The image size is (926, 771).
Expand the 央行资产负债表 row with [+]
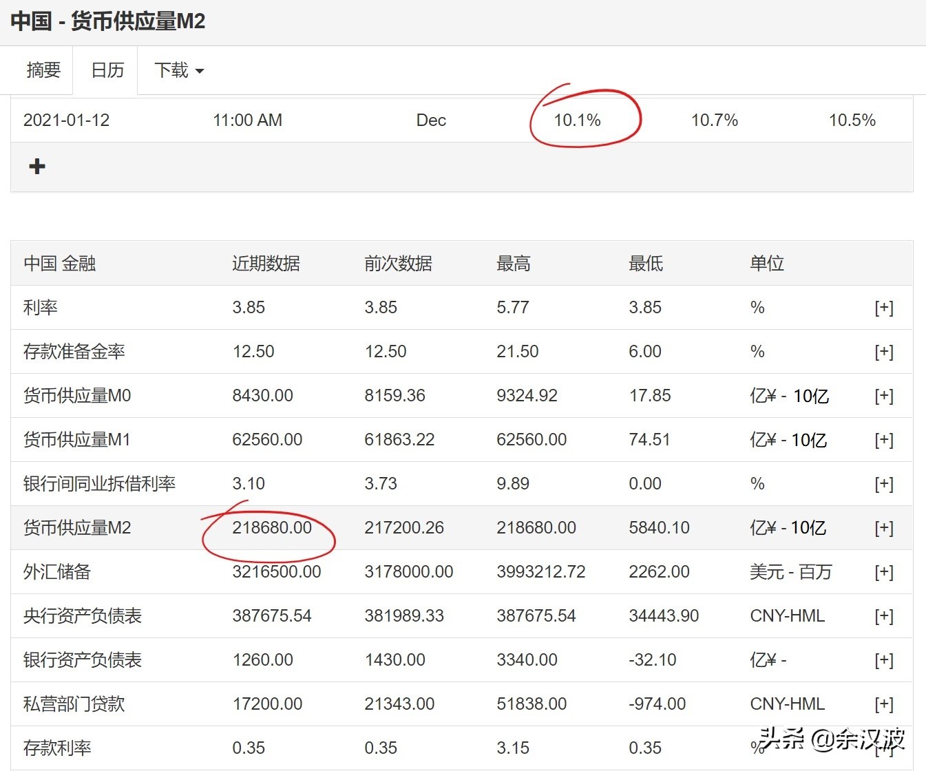[883, 616]
